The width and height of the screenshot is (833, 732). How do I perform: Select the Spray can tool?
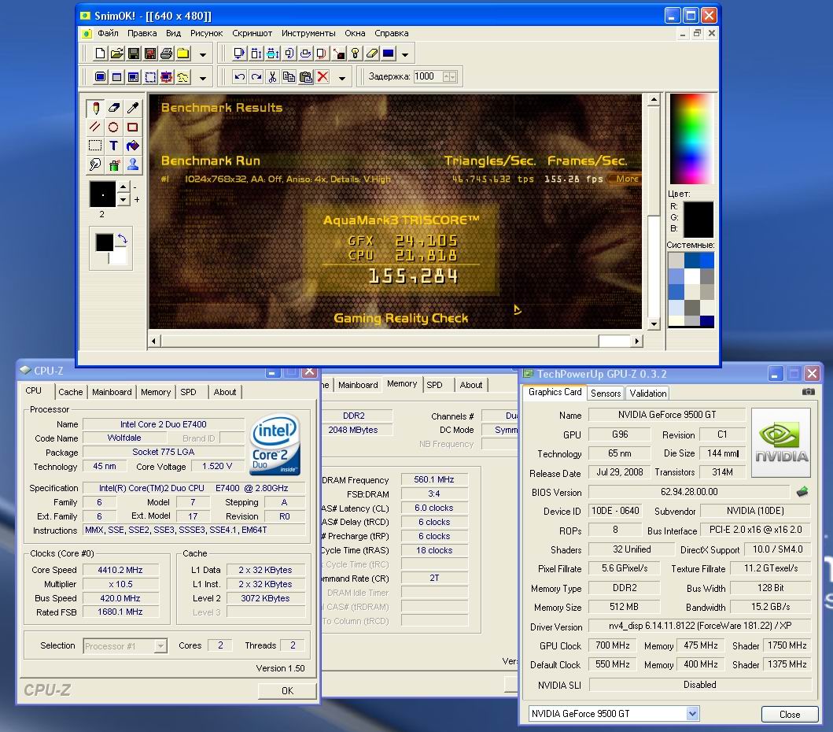[x=114, y=165]
